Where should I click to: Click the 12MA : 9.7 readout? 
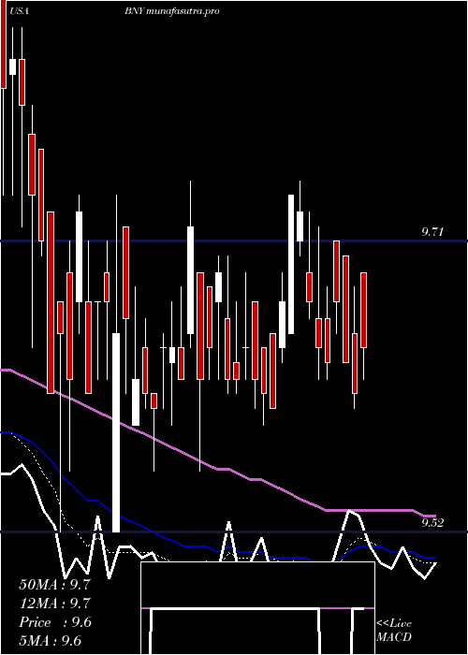[x=54, y=604]
